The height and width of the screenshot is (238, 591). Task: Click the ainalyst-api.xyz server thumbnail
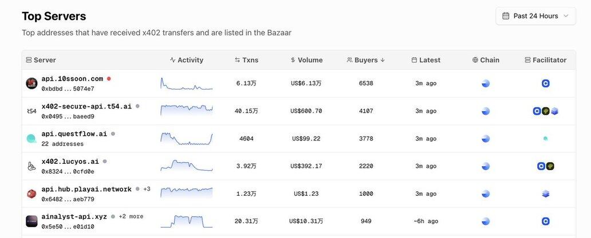click(31, 221)
